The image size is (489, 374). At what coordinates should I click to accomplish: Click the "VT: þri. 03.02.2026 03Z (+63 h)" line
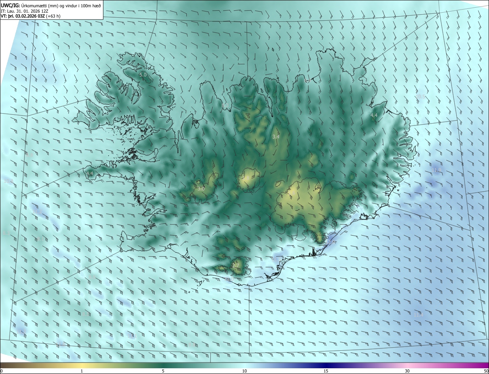tap(31, 16)
